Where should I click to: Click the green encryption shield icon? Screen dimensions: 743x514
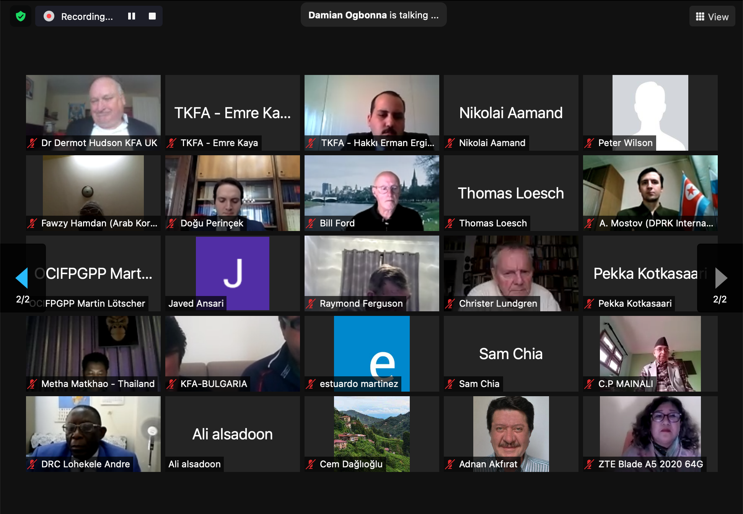pos(21,16)
